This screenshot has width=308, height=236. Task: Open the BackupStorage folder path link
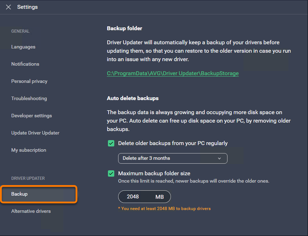pos(173,73)
